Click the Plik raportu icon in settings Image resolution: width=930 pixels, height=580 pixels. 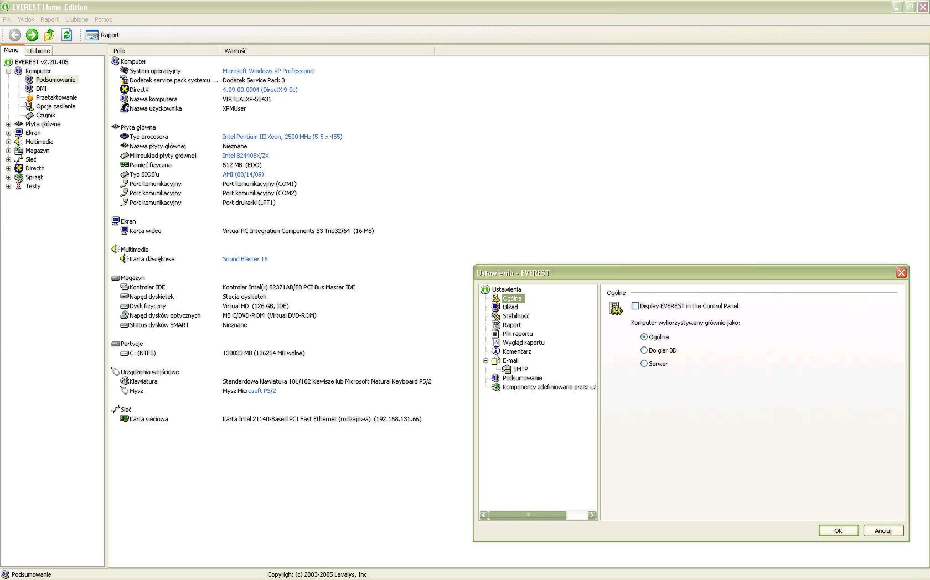[x=496, y=334]
